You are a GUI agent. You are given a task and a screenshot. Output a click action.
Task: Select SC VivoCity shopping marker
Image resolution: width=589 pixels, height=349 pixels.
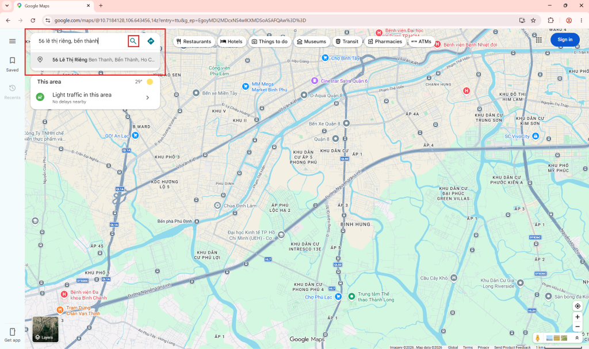pos(536,136)
